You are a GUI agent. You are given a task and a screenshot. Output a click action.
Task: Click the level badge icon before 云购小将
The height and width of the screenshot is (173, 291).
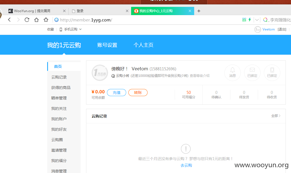point(113,76)
